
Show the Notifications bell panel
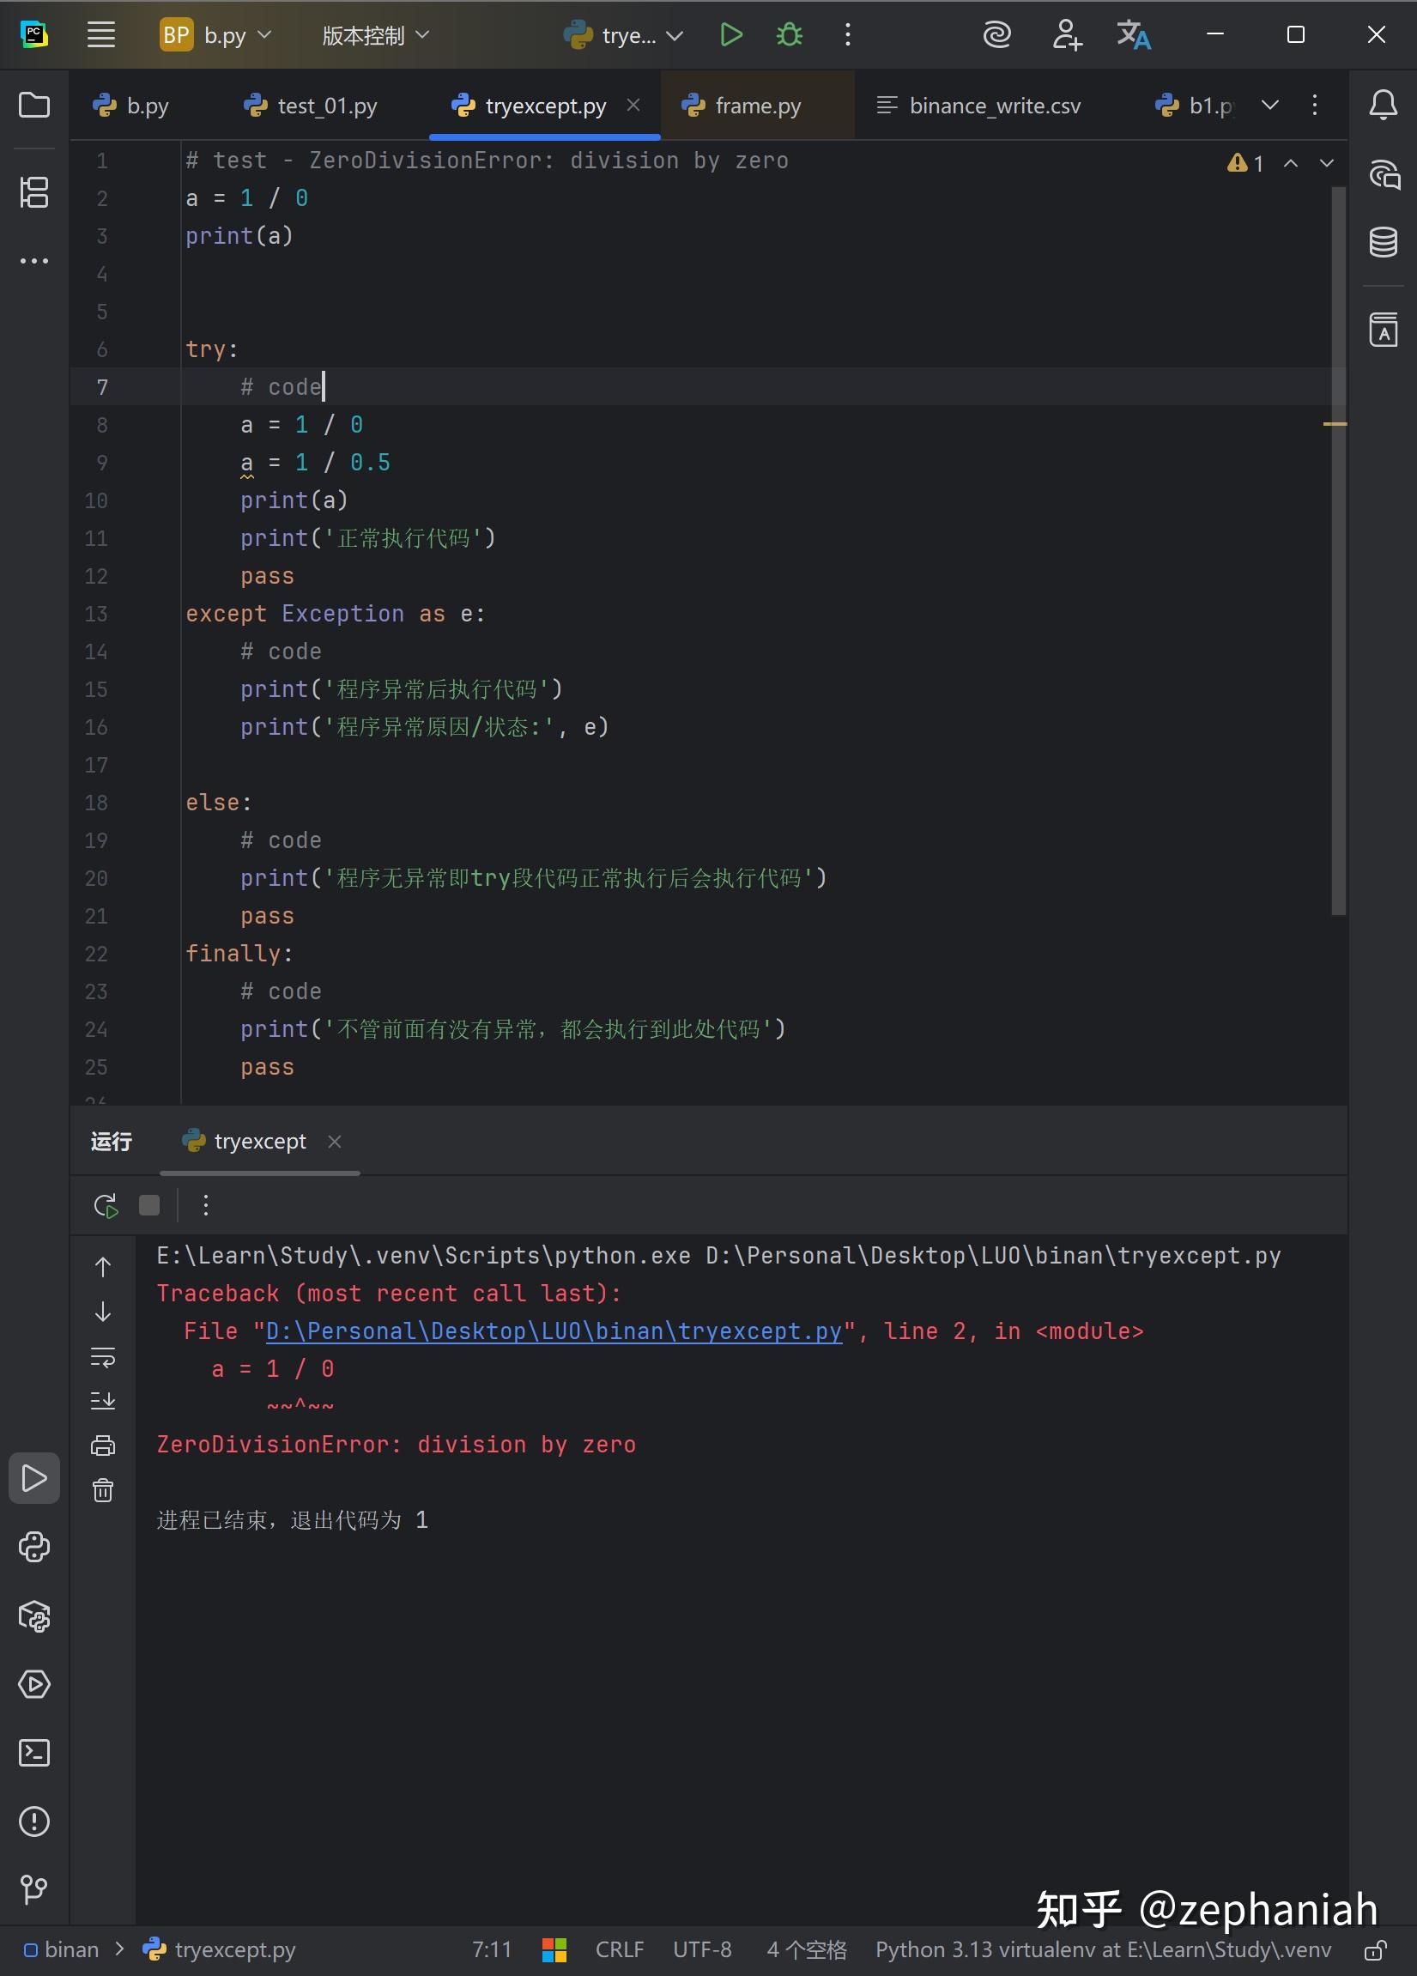(1382, 106)
